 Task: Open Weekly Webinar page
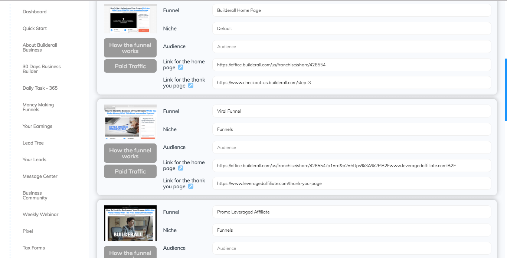click(40, 215)
